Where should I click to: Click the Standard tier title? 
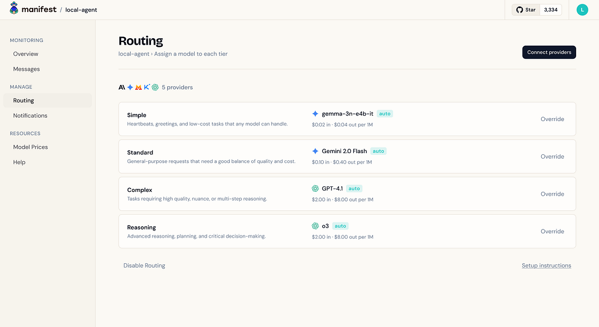tap(140, 153)
